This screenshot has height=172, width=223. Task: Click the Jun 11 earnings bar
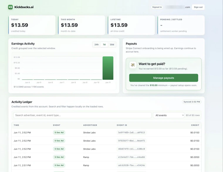pyautogui.click(x=108, y=68)
